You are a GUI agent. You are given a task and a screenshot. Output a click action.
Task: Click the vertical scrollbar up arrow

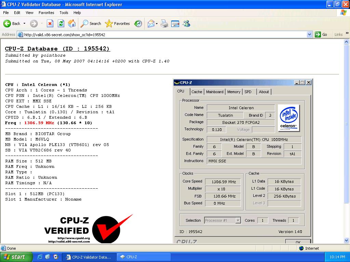347,41
